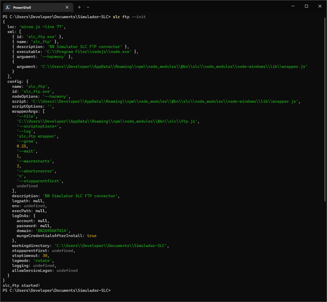
Task: Click the logOnAs opening brace
Action: point(34,216)
